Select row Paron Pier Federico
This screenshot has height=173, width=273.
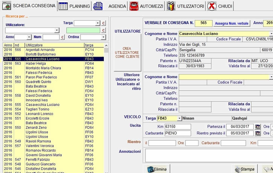tap(53, 77)
